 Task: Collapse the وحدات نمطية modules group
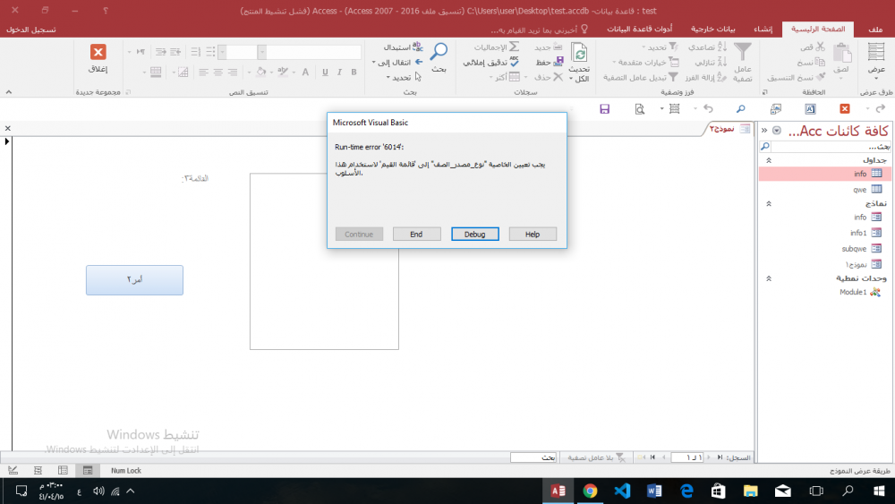pyautogui.click(x=769, y=278)
